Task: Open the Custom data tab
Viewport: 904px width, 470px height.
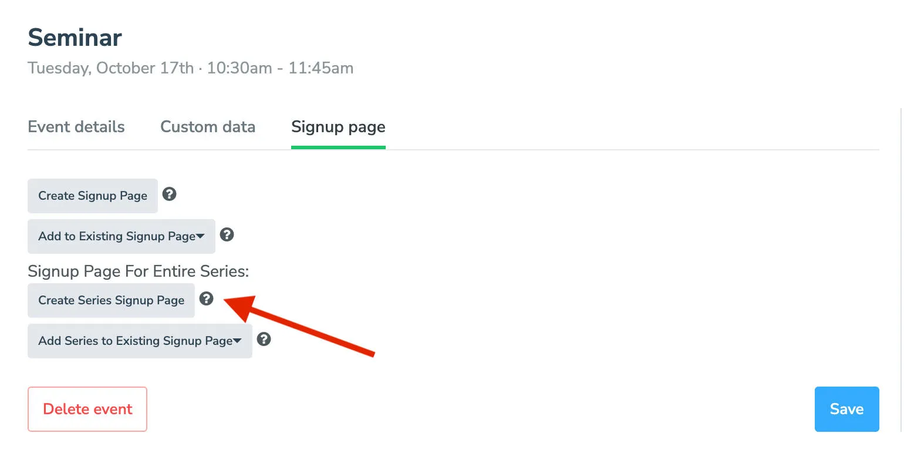Action: click(208, 127)
